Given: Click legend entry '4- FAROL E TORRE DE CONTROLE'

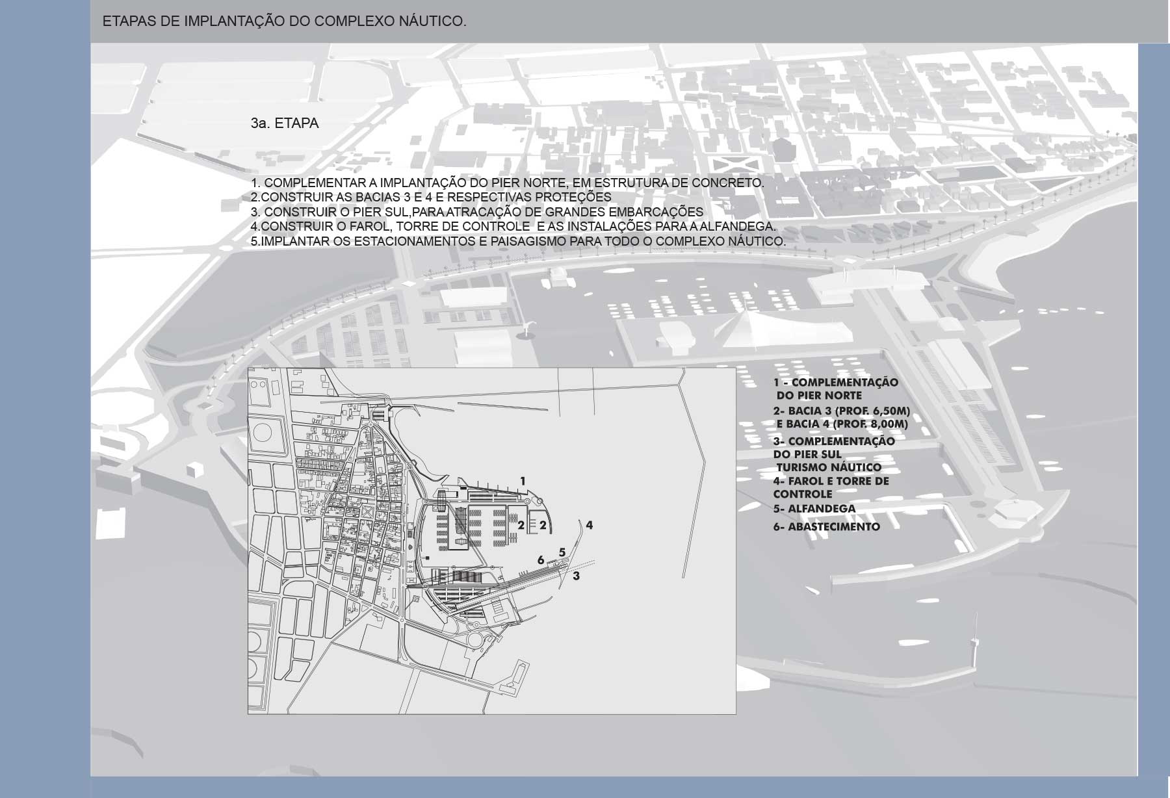Looking at the screenshot, I should click(831, 487).
